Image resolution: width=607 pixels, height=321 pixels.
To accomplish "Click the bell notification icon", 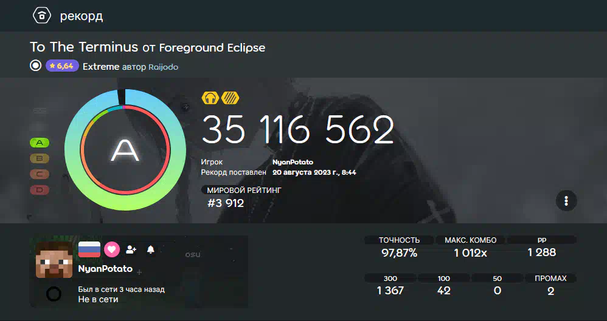I will 151,250.
